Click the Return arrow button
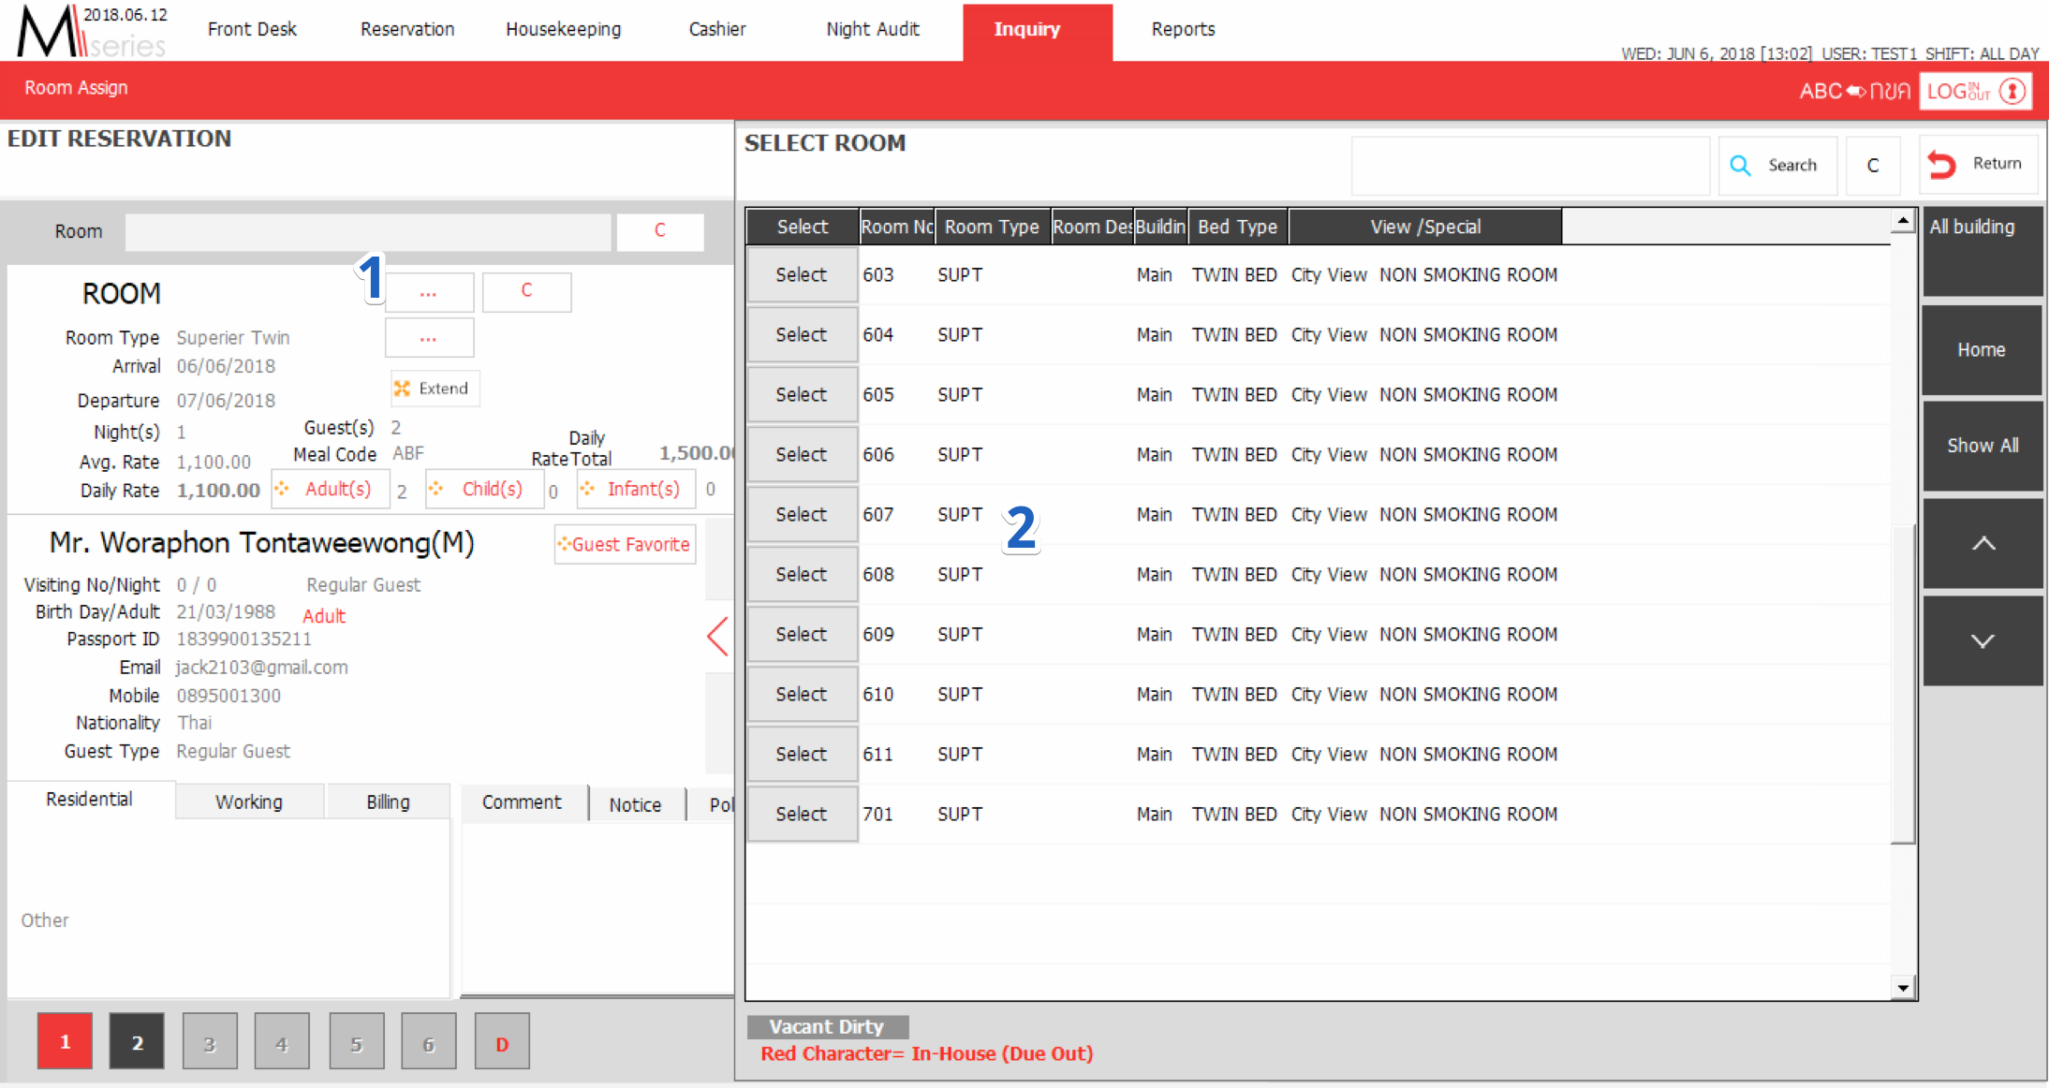This screenshot has width=2049, height=1088. pos(1978,165)
